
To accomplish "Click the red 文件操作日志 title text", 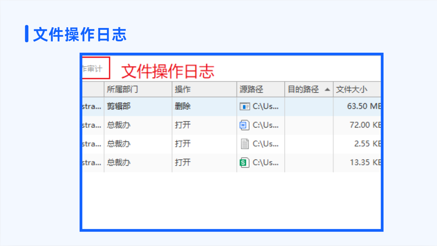I will 167,71.
